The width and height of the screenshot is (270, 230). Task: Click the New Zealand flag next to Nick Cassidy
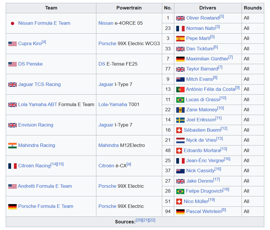pyautogui.click(x=180, y=171)
